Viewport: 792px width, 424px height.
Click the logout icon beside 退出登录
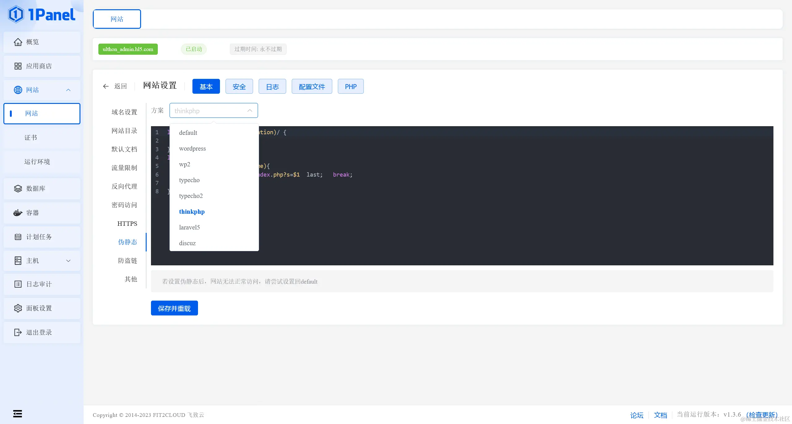click(18, 332)
